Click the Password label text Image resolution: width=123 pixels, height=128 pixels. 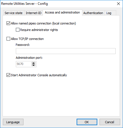23,45
